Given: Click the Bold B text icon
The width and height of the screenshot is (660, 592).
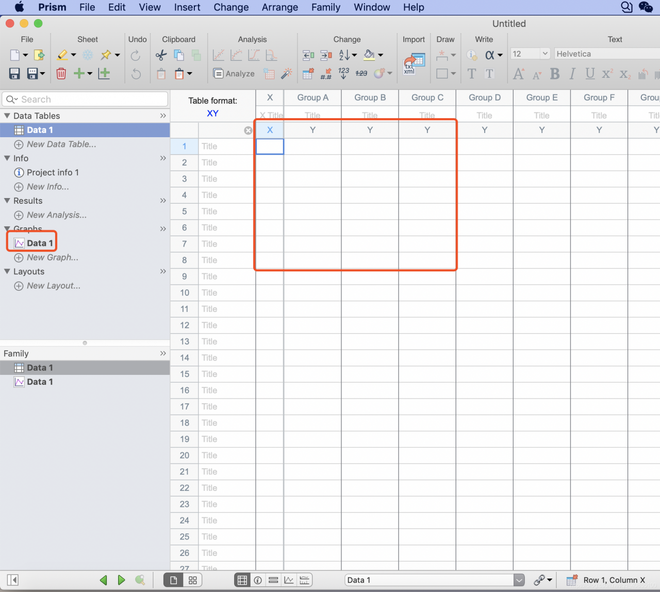Looking at the screenshot, I should coord(555,74).
